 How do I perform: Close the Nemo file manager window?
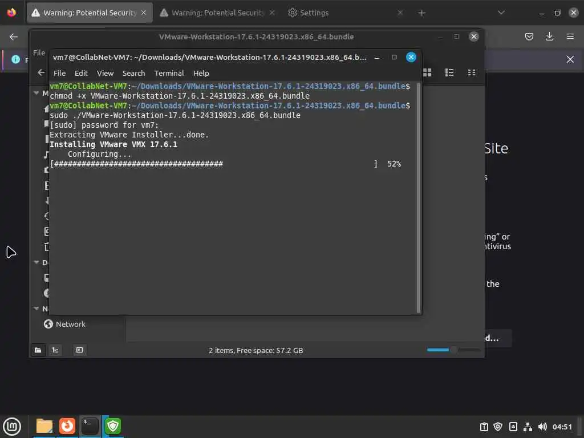pyautogui.click(x=474, y=36)
